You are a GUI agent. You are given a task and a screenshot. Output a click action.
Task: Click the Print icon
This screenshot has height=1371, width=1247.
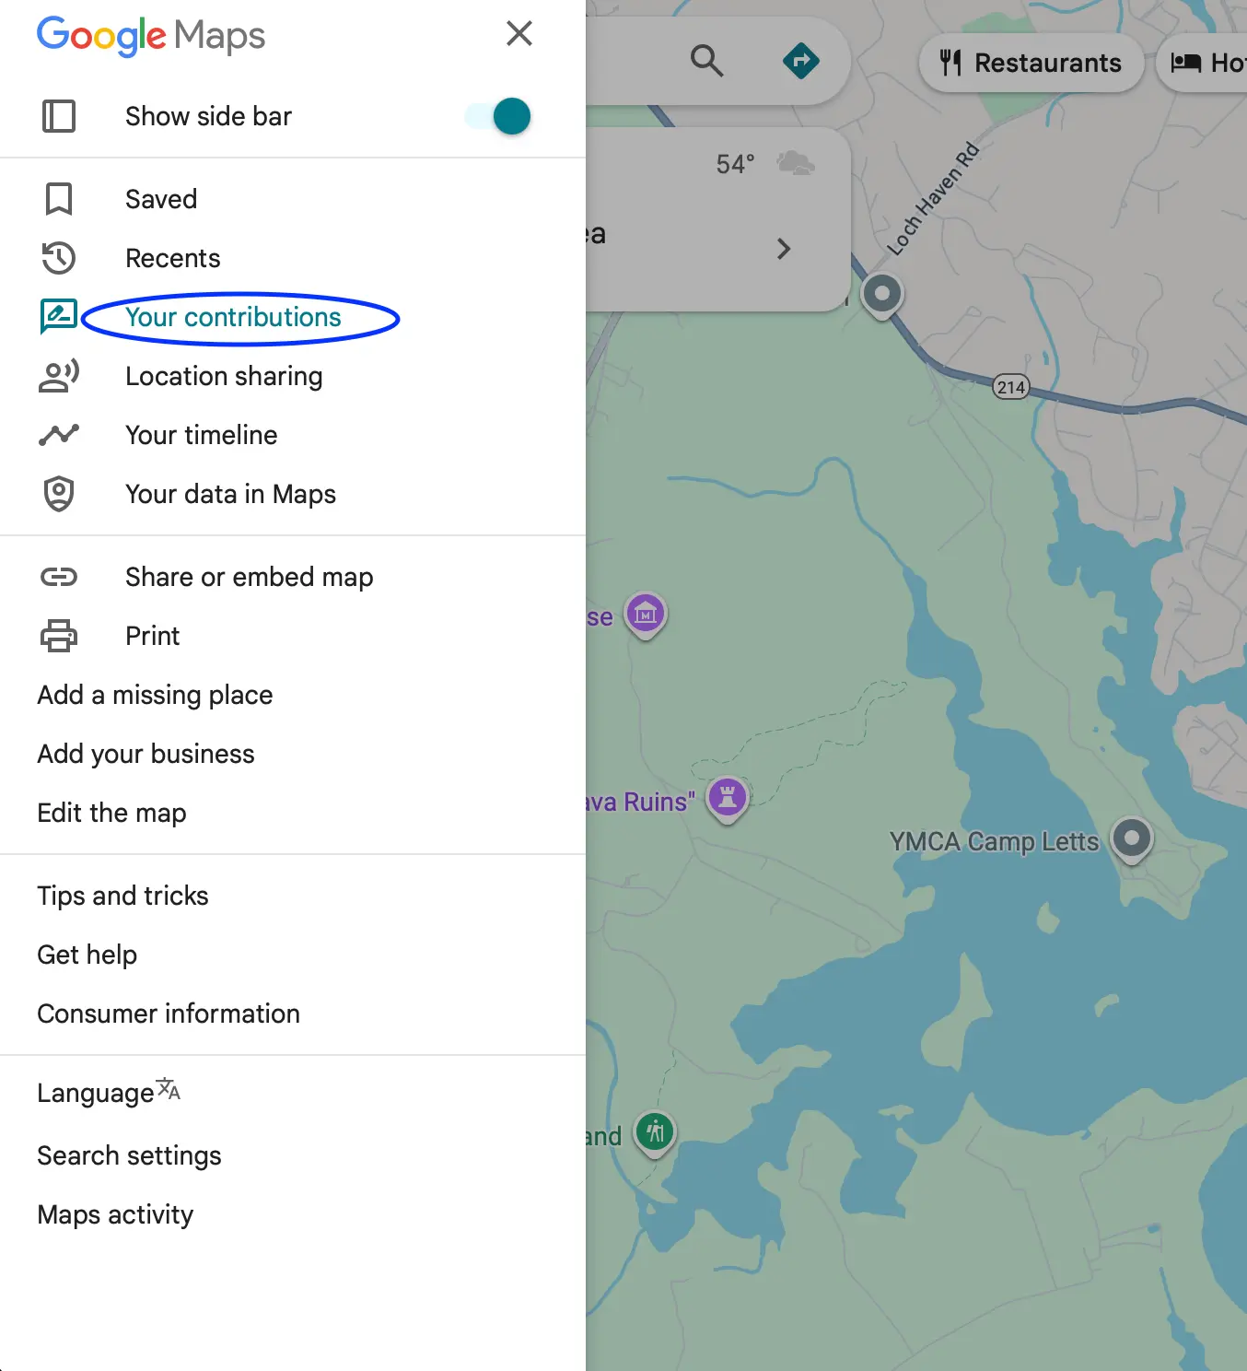coord(59,636)
